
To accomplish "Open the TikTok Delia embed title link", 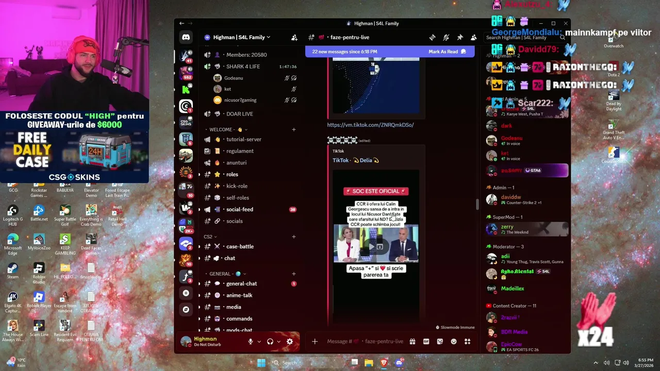I will tap(356, 160).
